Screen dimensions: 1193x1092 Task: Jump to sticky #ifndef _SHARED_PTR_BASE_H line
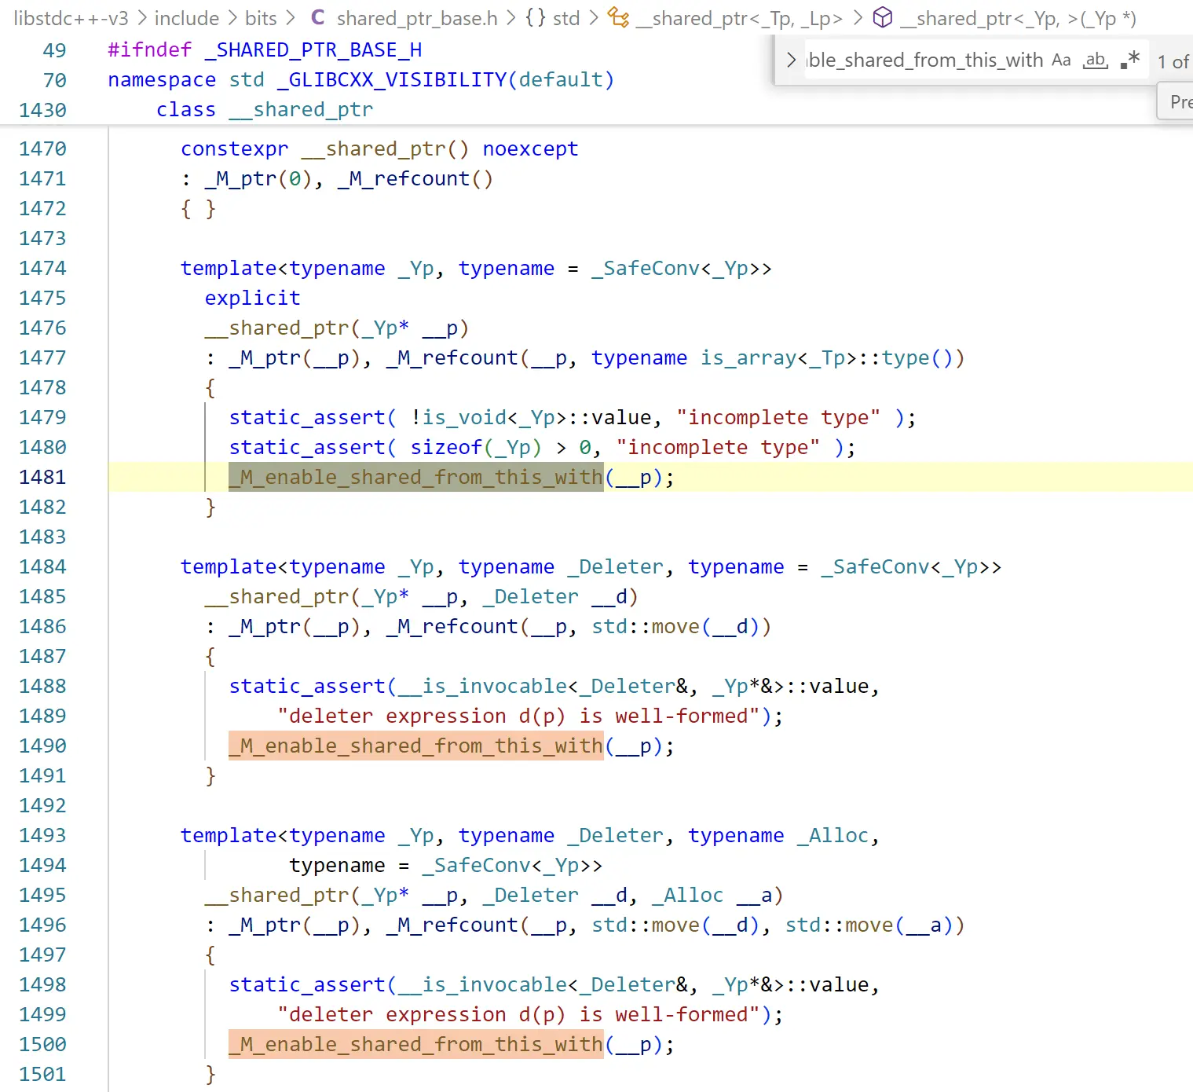pyautogui.click(x=265, y=50)
